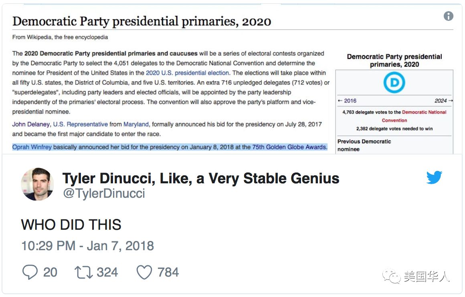Go to the previous 2016 primaries link
The height and width of the screenshot is (297, 465).
pyautogui.click(x=347, y=101)
